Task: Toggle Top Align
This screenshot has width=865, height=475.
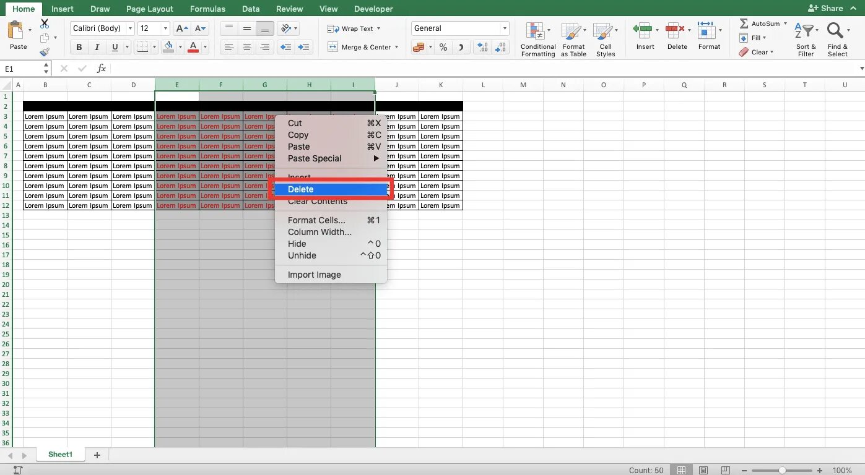Action: click(x=229, y=28)
